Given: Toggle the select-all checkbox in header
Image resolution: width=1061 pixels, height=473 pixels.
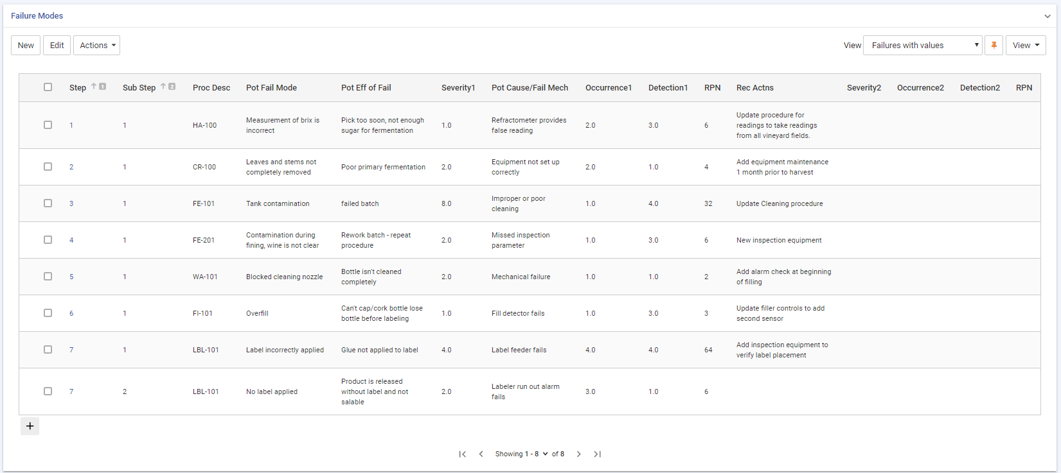Looking at the screenshot, I should click(x=48, y=87).
